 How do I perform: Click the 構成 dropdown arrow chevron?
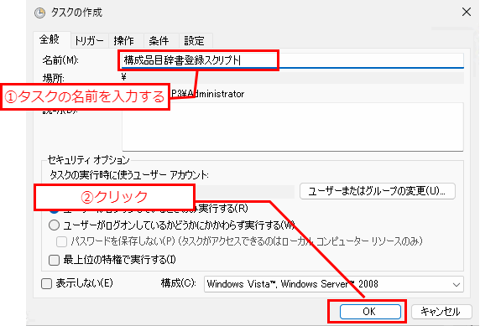457,285
